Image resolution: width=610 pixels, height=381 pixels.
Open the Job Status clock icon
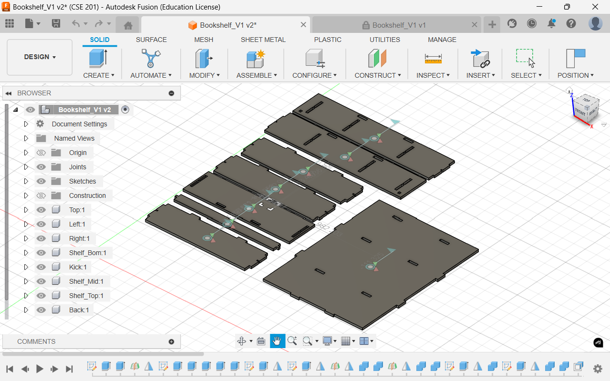click(532, 24)
